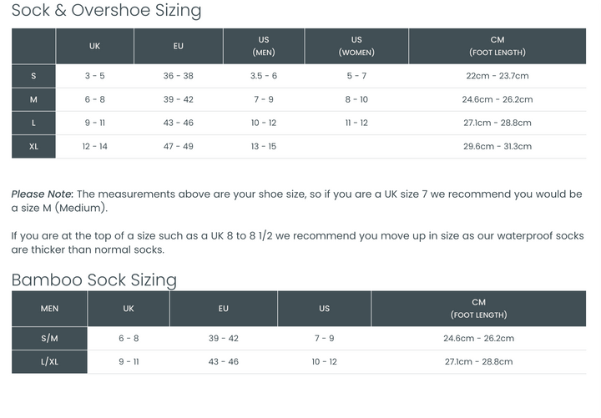This screenshot has width=601, height=418.
Task: Click the "36 - 38" EU size cell
Action: (178, 76)
